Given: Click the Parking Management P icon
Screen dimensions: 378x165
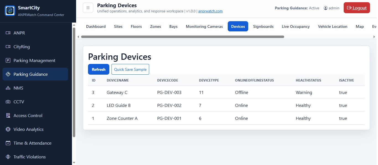Looking at the screenshot, I should tap(8, 60).
